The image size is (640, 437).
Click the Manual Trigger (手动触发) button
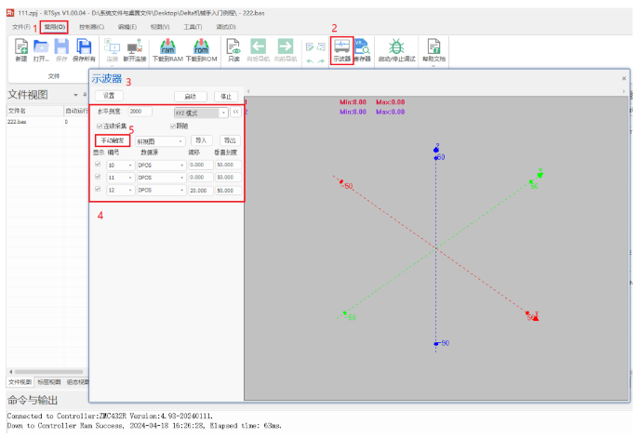(x=113, y=140)
